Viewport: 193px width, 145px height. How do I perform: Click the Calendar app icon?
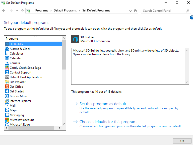click(7, 58)
